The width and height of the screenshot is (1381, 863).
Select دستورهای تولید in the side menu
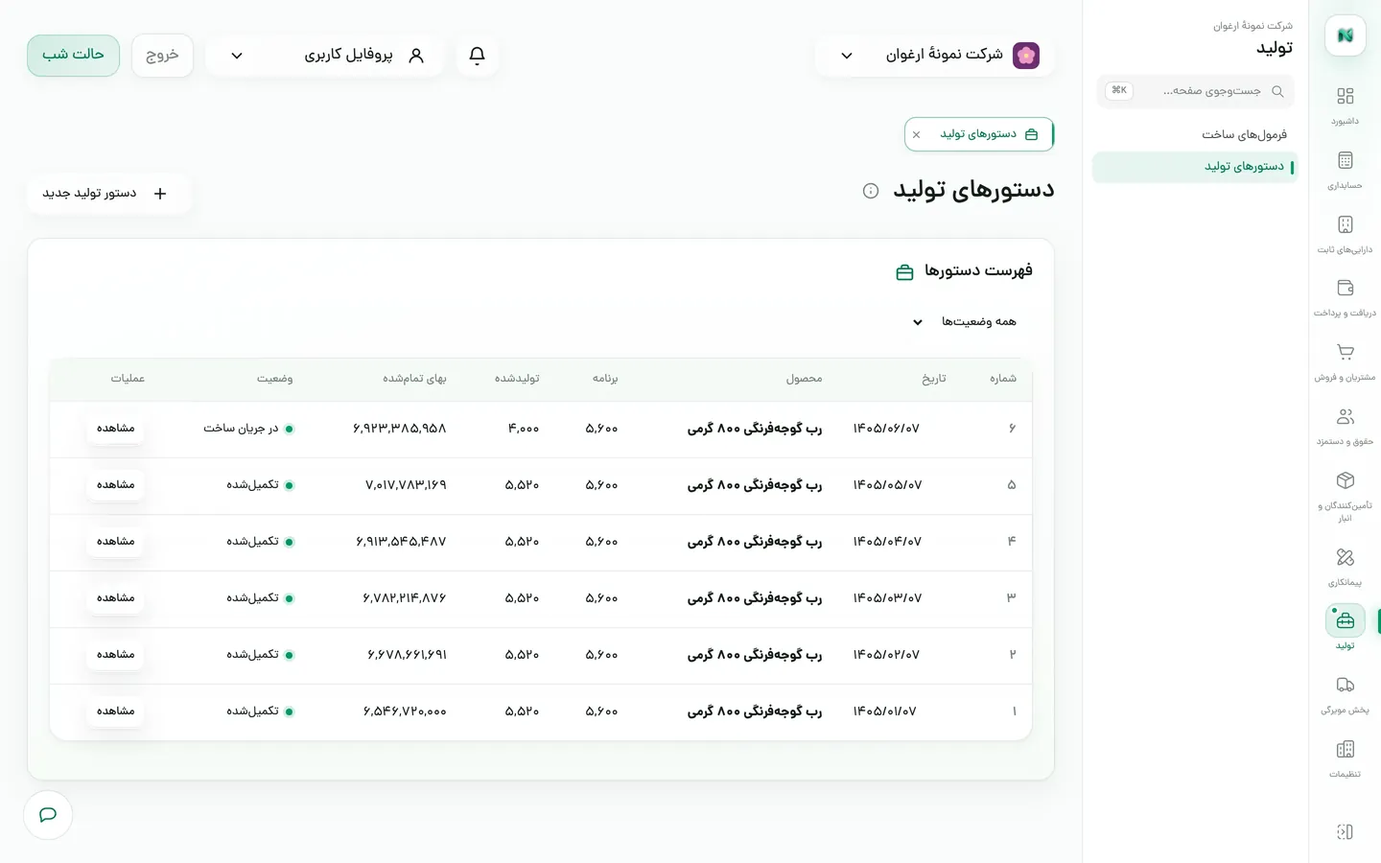(x=1195, y=167)
